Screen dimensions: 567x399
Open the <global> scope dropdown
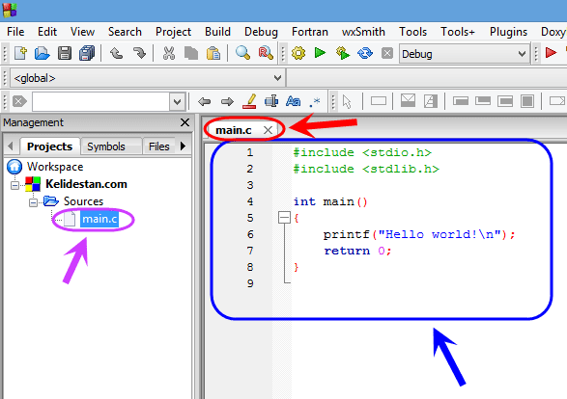click(148, 78)
